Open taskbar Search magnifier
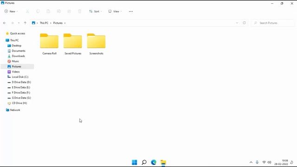The image size is (297, 167). pyautogui.click(x=144, y=162)
